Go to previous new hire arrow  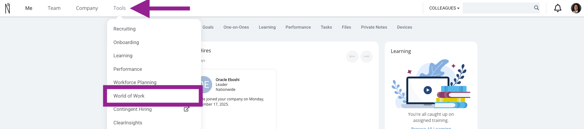tap(352, 56)
